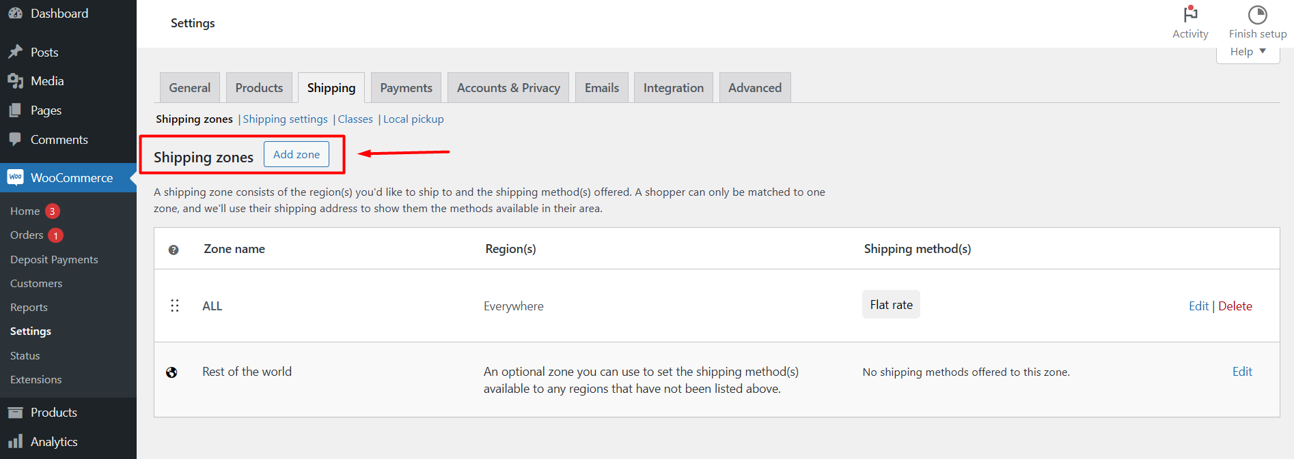Screen dimensions: 1294x459
Task: Open the Classes link
Action: click(355, 119)
